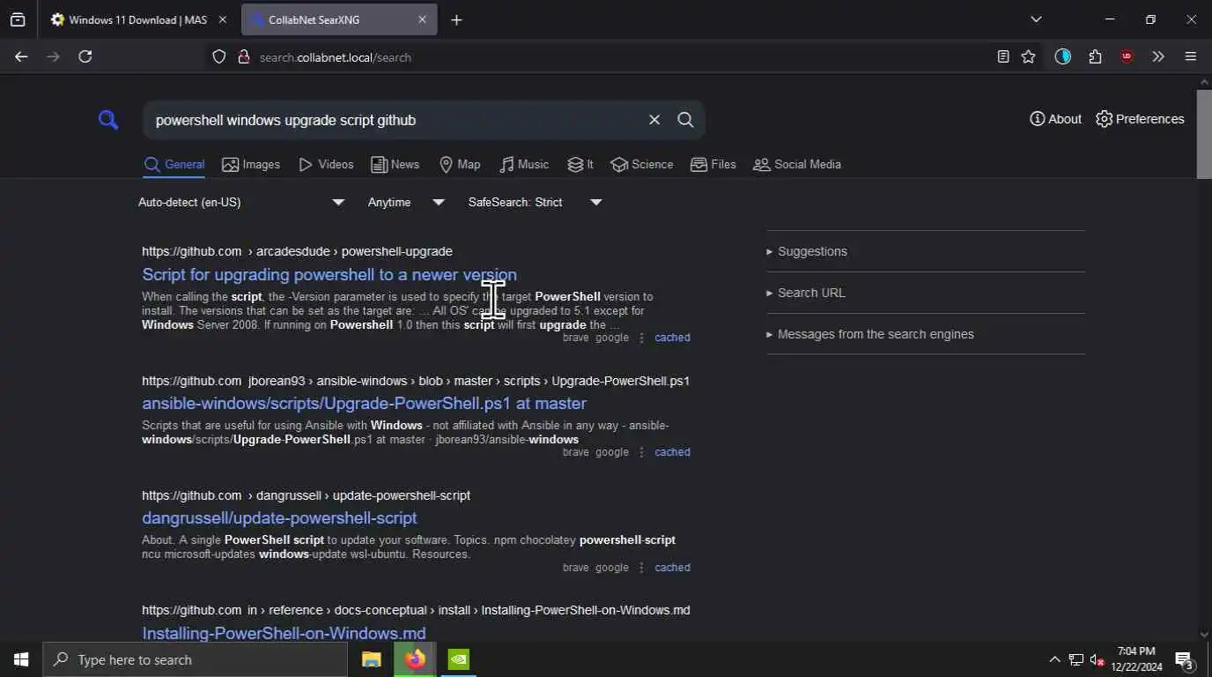Bookmark this page with the star

tap(1028, 57)
